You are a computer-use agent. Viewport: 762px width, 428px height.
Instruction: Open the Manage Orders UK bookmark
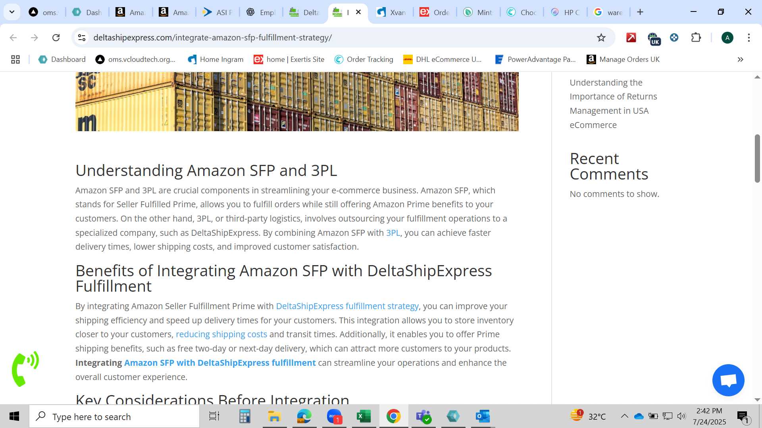coord(623,59)
